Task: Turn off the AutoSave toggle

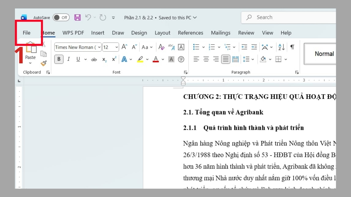Action: [x=61, y=17]
